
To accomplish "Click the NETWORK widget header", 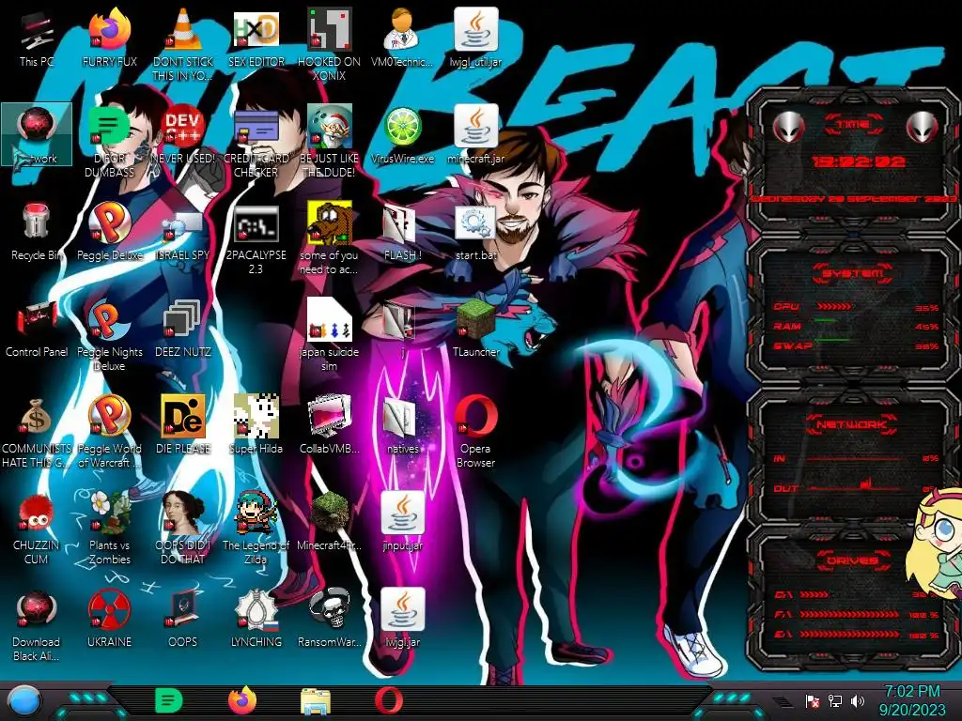I will (852, 424).
